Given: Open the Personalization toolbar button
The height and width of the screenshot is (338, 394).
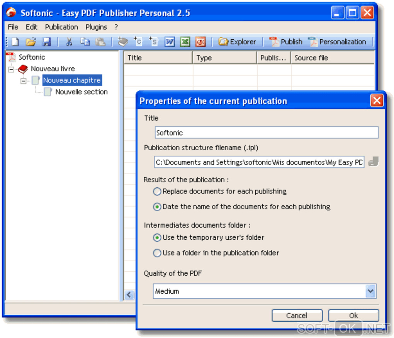Looking at the screenshot, I should [x=337, y=42].
